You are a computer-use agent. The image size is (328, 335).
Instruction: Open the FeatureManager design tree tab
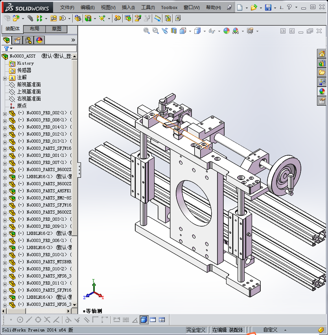pos(6,40)
